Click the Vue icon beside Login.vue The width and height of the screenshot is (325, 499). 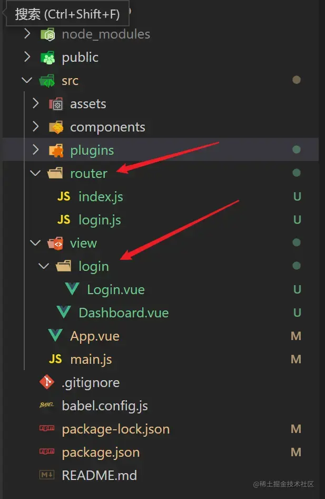tap(72, 289)
